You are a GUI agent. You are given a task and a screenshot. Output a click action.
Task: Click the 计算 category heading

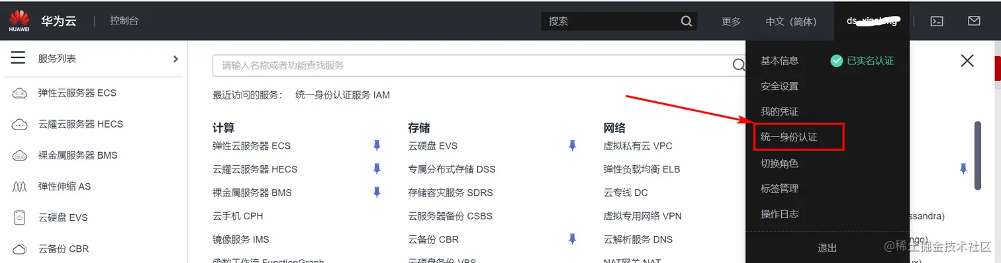tap(223, 128)
